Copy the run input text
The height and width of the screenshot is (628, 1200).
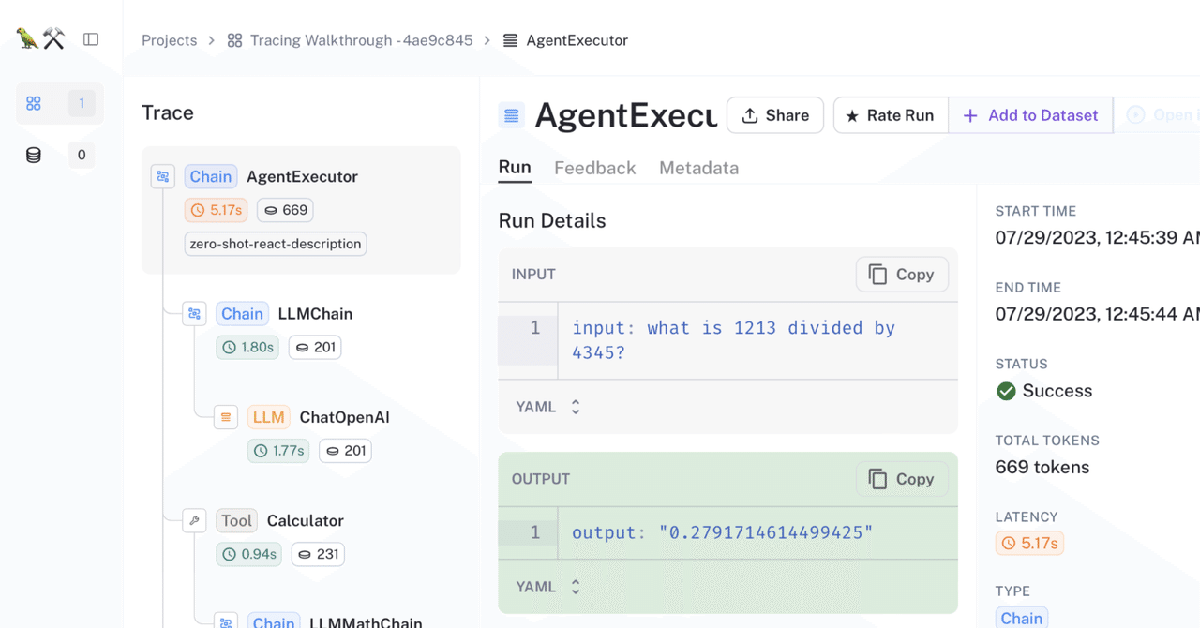[902, 275]
